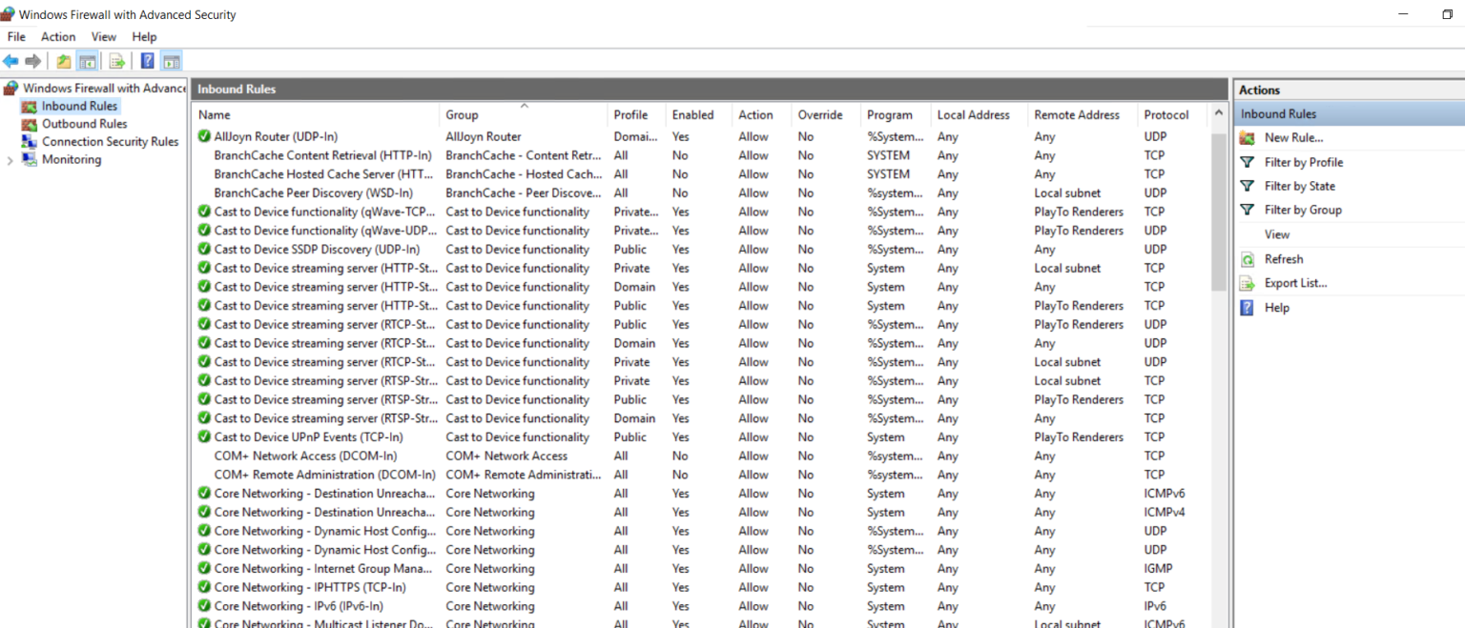Click the New Rule icon in Actions pane
The width and height of the screenshot is (1465, 628).
(1248, 137)
